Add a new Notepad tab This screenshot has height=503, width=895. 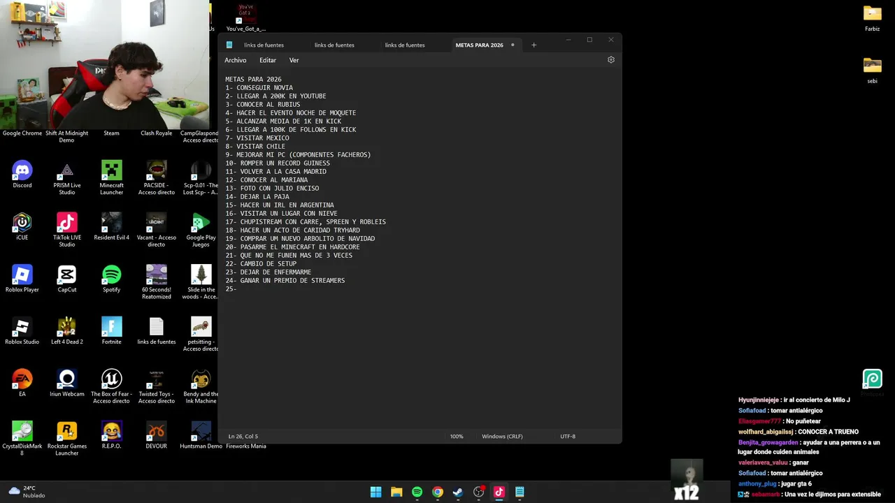534,45
